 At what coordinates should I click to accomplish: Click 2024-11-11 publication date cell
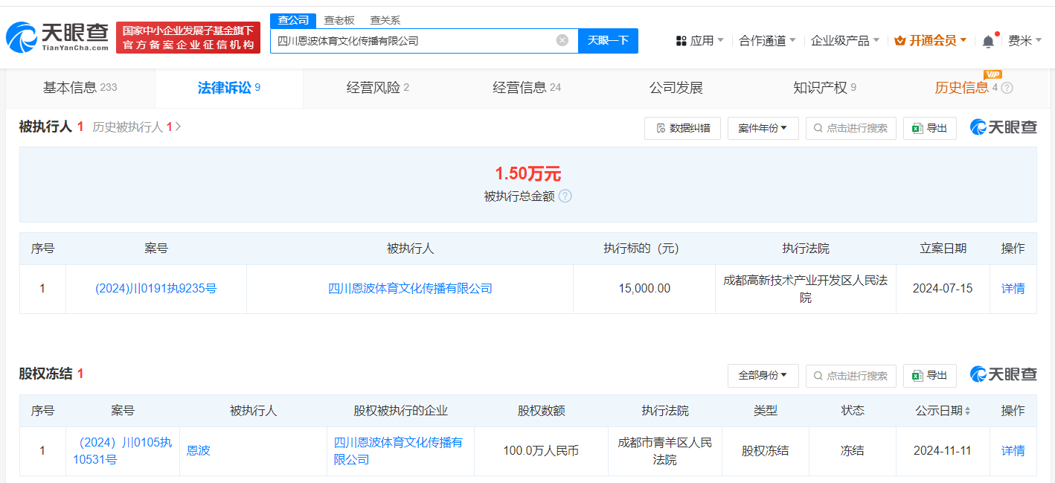pyautogui.click(x=943, y=451)
